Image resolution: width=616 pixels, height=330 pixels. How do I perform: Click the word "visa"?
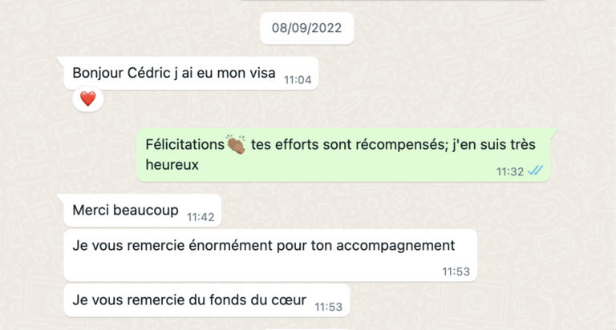coord(263,74)
